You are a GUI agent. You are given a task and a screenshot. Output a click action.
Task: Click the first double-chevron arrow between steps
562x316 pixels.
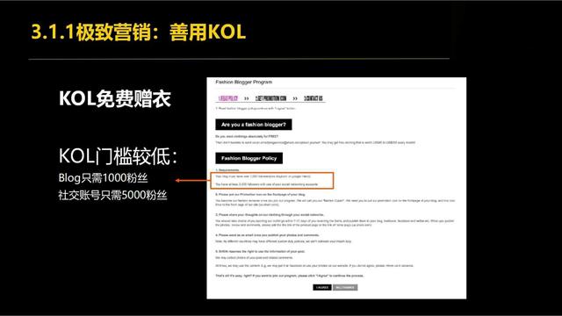click(x=247, y=98)
